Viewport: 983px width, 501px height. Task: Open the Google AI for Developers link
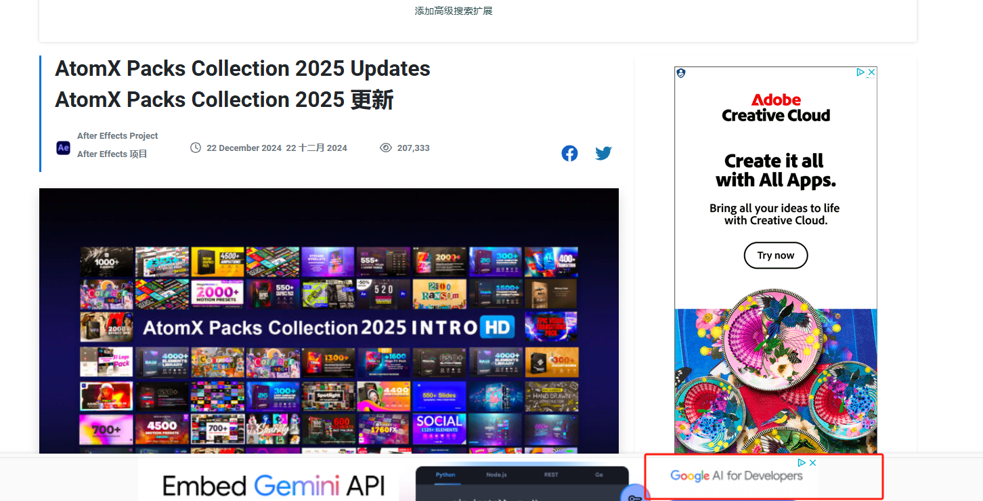[x=737, y=476]
